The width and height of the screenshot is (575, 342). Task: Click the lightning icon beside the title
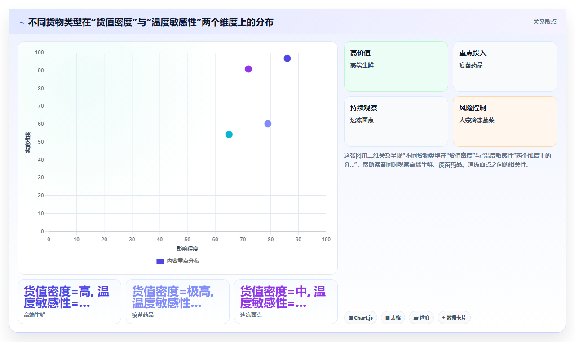click(21, 22)
